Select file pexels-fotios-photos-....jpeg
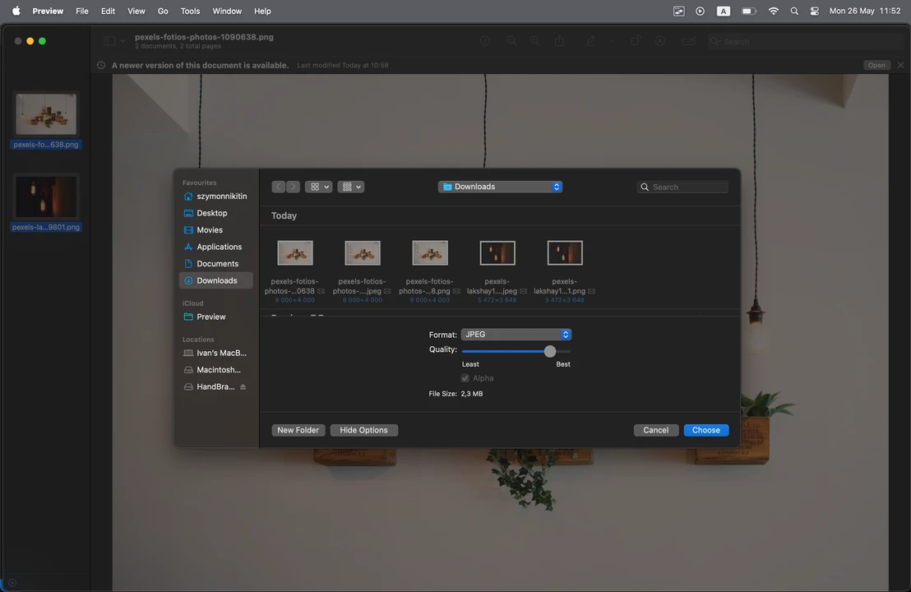Image resolution: width=911 pixels, height=592 pixels. point(362,271)
